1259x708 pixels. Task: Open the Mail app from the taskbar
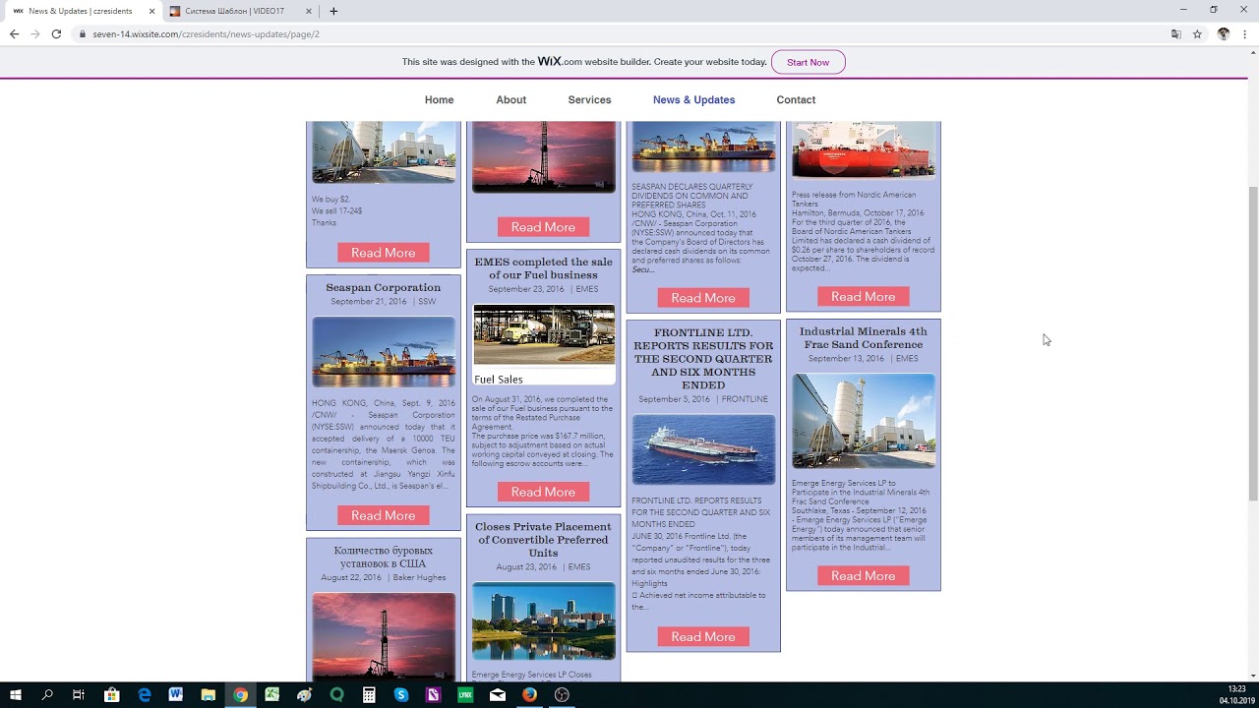(x=498, y=695)
